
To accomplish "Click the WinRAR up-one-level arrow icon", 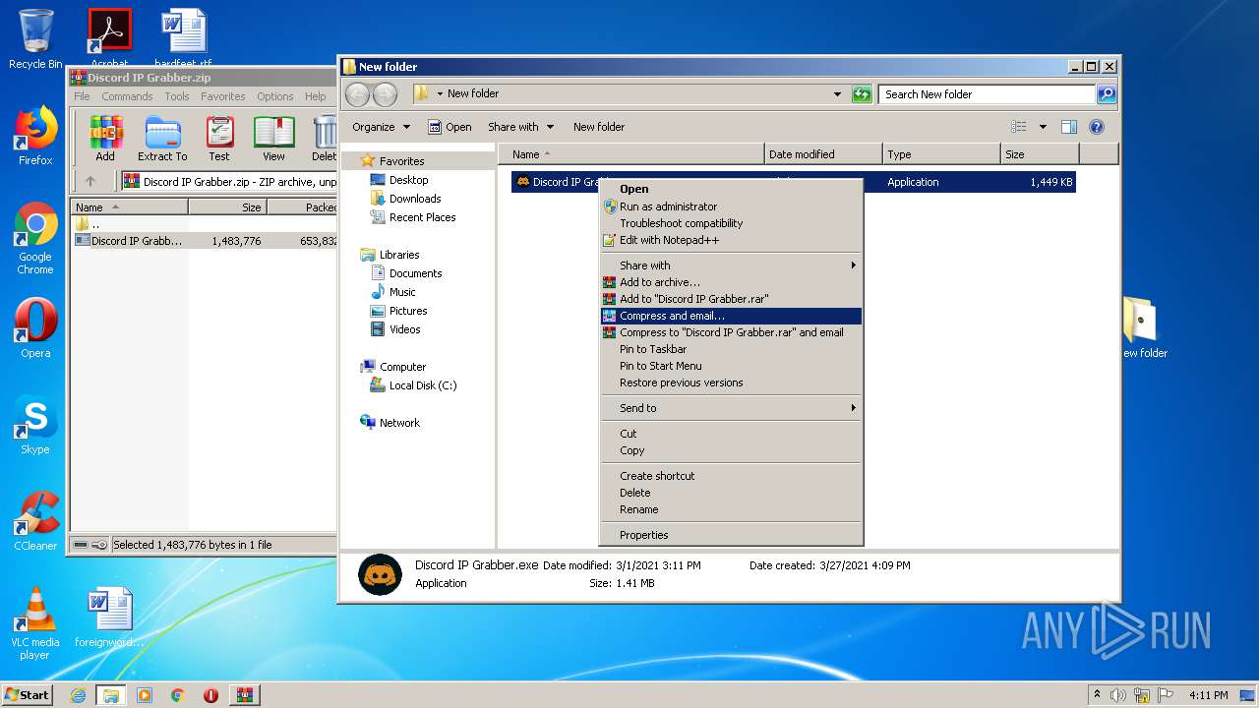I will coord(90,181).
